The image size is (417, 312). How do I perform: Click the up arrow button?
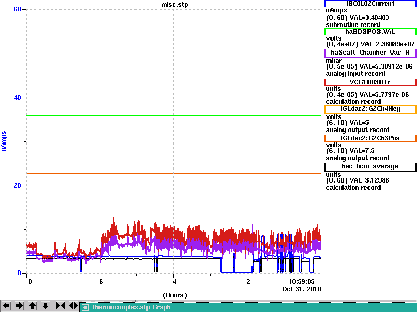[x=32, y=306]
